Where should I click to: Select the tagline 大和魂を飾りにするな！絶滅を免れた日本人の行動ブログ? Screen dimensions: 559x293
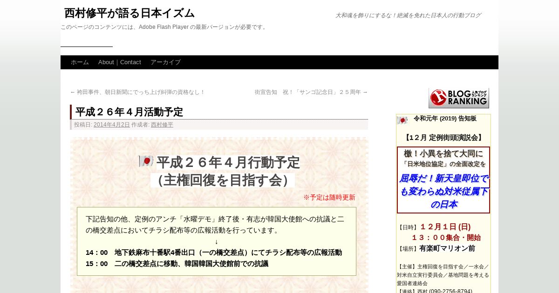coord(408,15)
